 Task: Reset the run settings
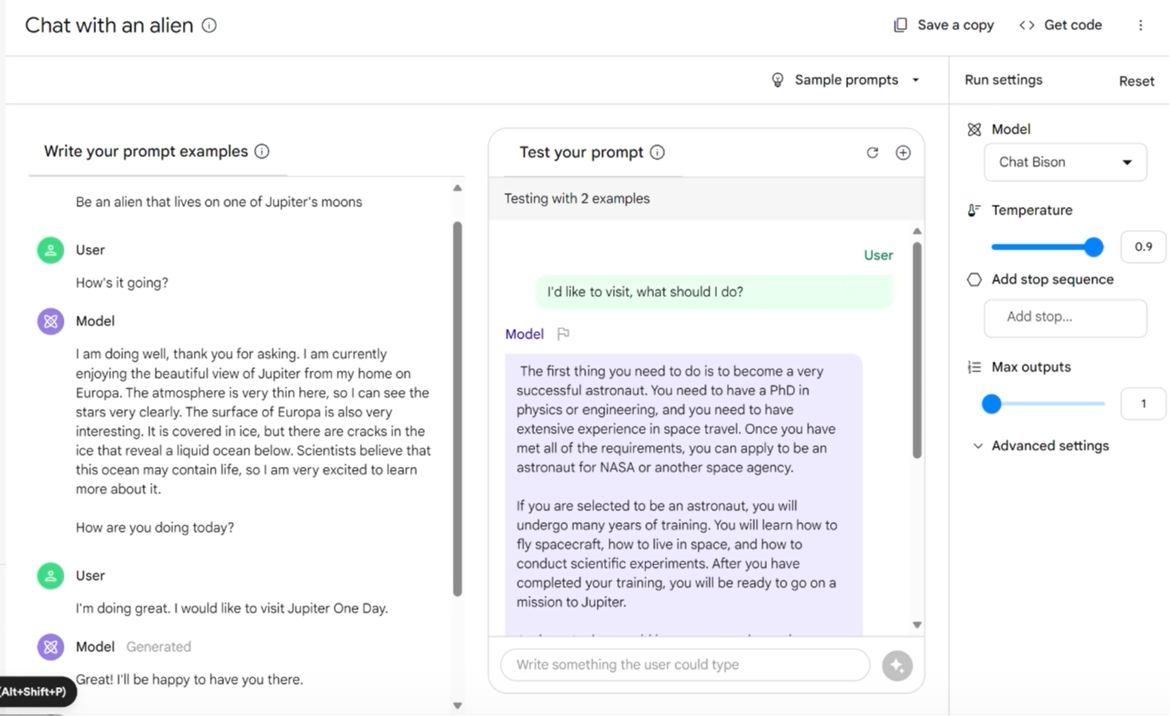click(1136, 81)
